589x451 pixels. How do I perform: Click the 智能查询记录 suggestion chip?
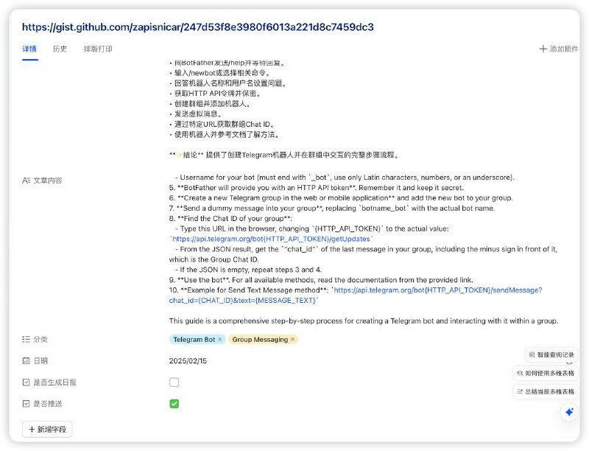tap(551, 354)
